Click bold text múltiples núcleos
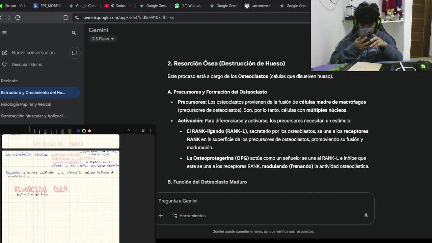The height and width of the screenshot is (243, 432). (326, 110)
